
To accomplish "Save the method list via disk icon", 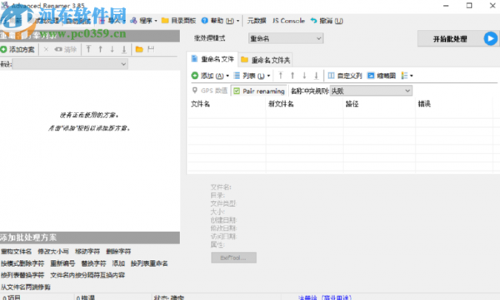I will pyautogui.click(x=151, y=49).
